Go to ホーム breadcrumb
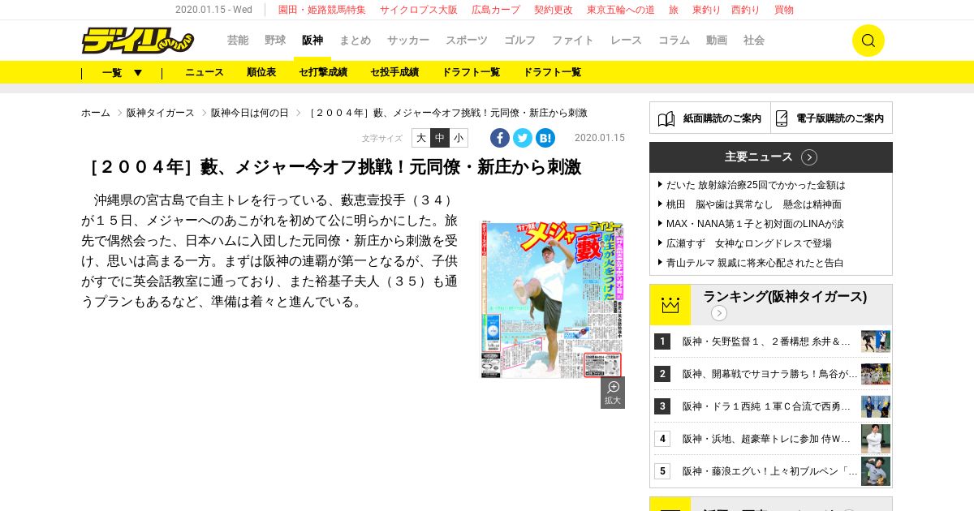Viewport: 974px width, 511px height. (x=96, y=113)
